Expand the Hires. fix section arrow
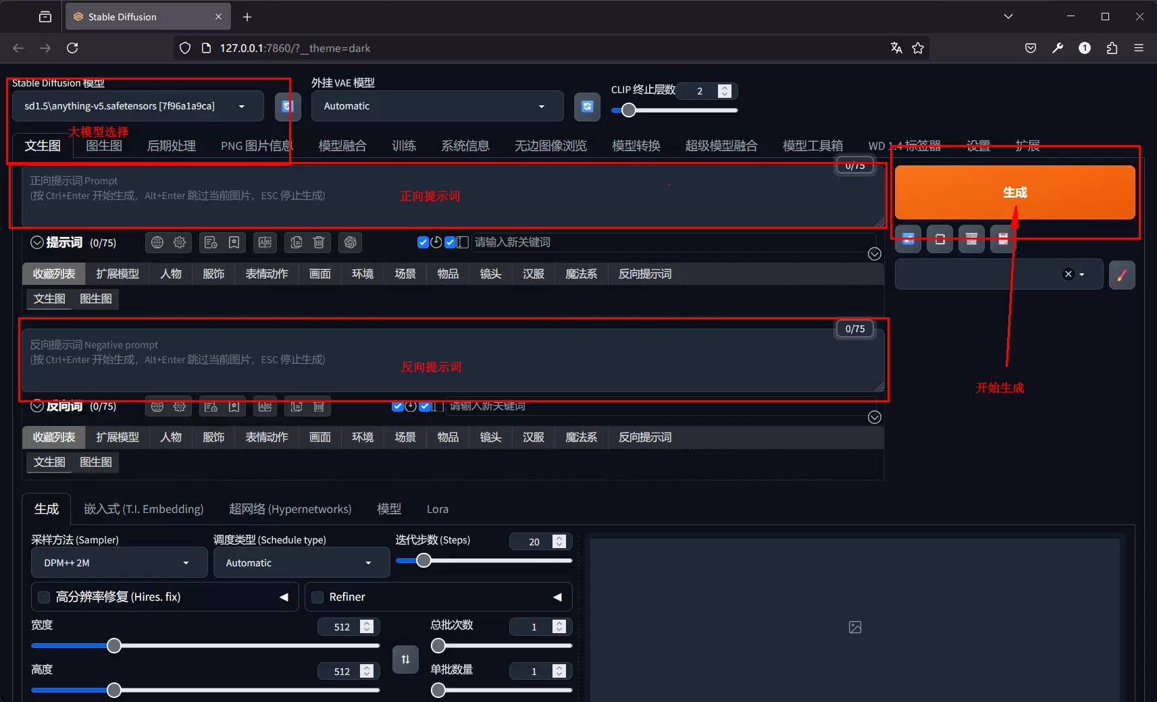 284,597
